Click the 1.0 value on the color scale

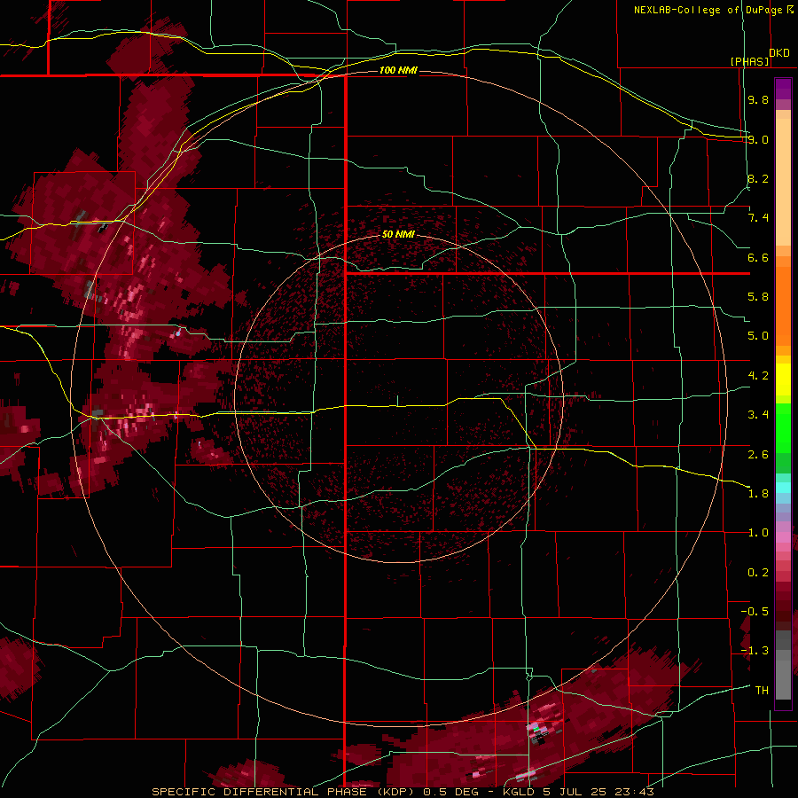click(x=758, y=533)
